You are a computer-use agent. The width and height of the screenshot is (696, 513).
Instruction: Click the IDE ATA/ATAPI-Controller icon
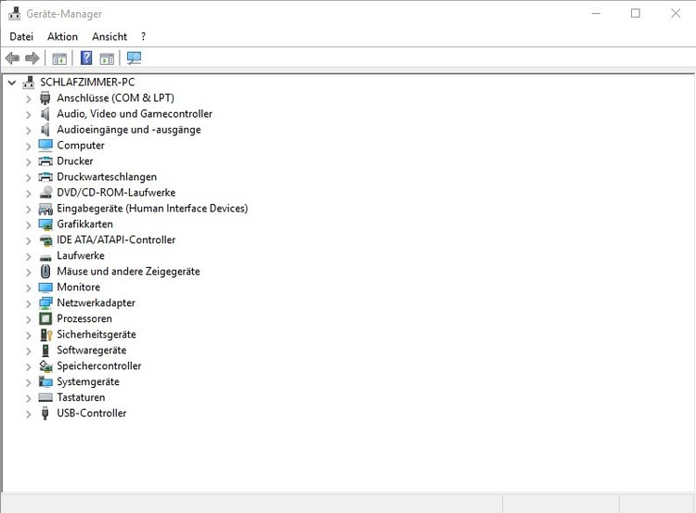(x=45, y=240)
